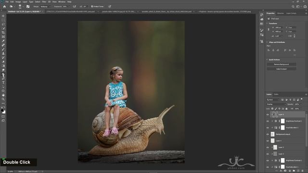The image size is (308, 173).
Task: Enable airbrush mode icon in options bar
Action: point(74,6)
